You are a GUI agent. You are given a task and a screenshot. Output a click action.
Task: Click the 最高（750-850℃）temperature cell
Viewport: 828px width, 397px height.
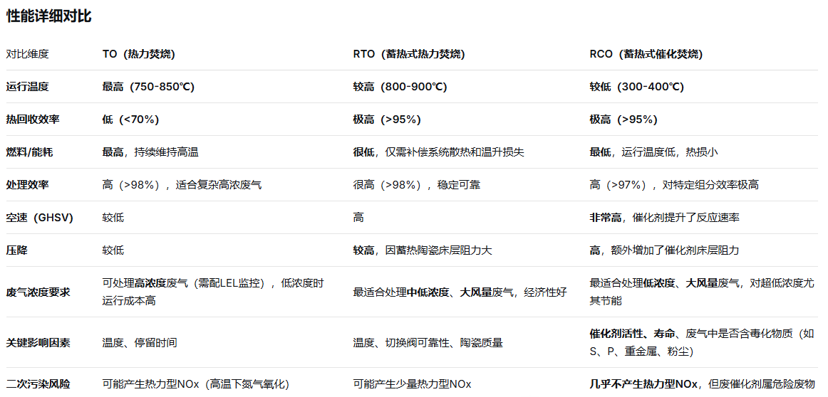[148, 87]
